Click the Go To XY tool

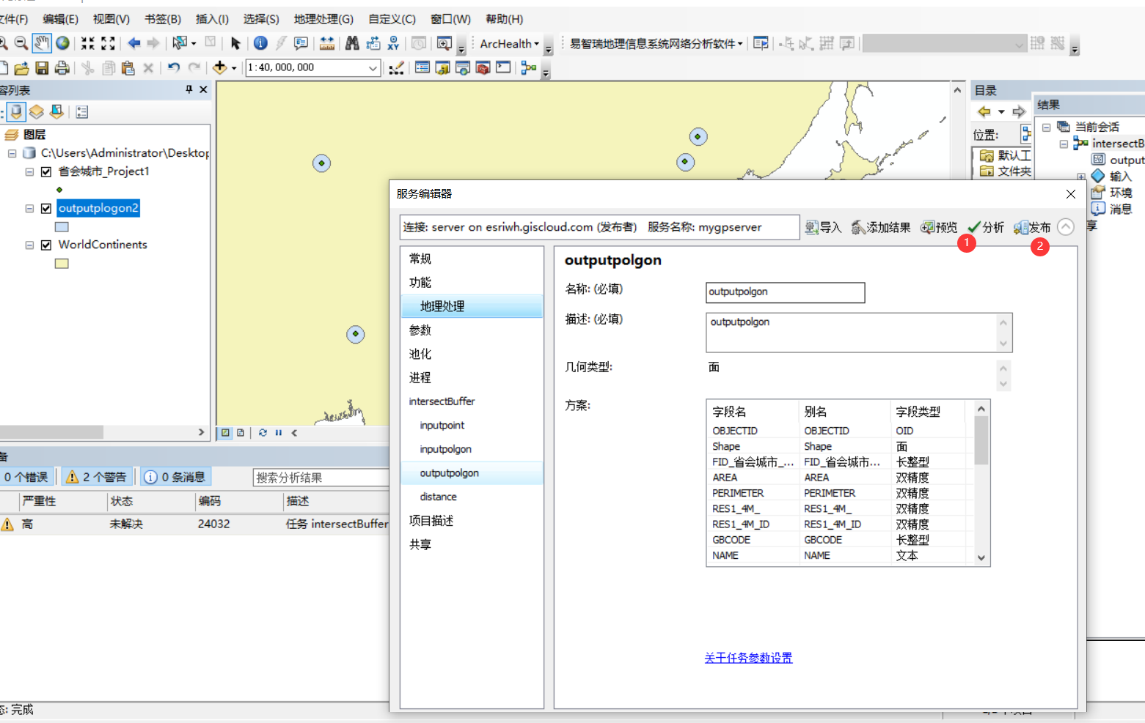click(394, 43)
